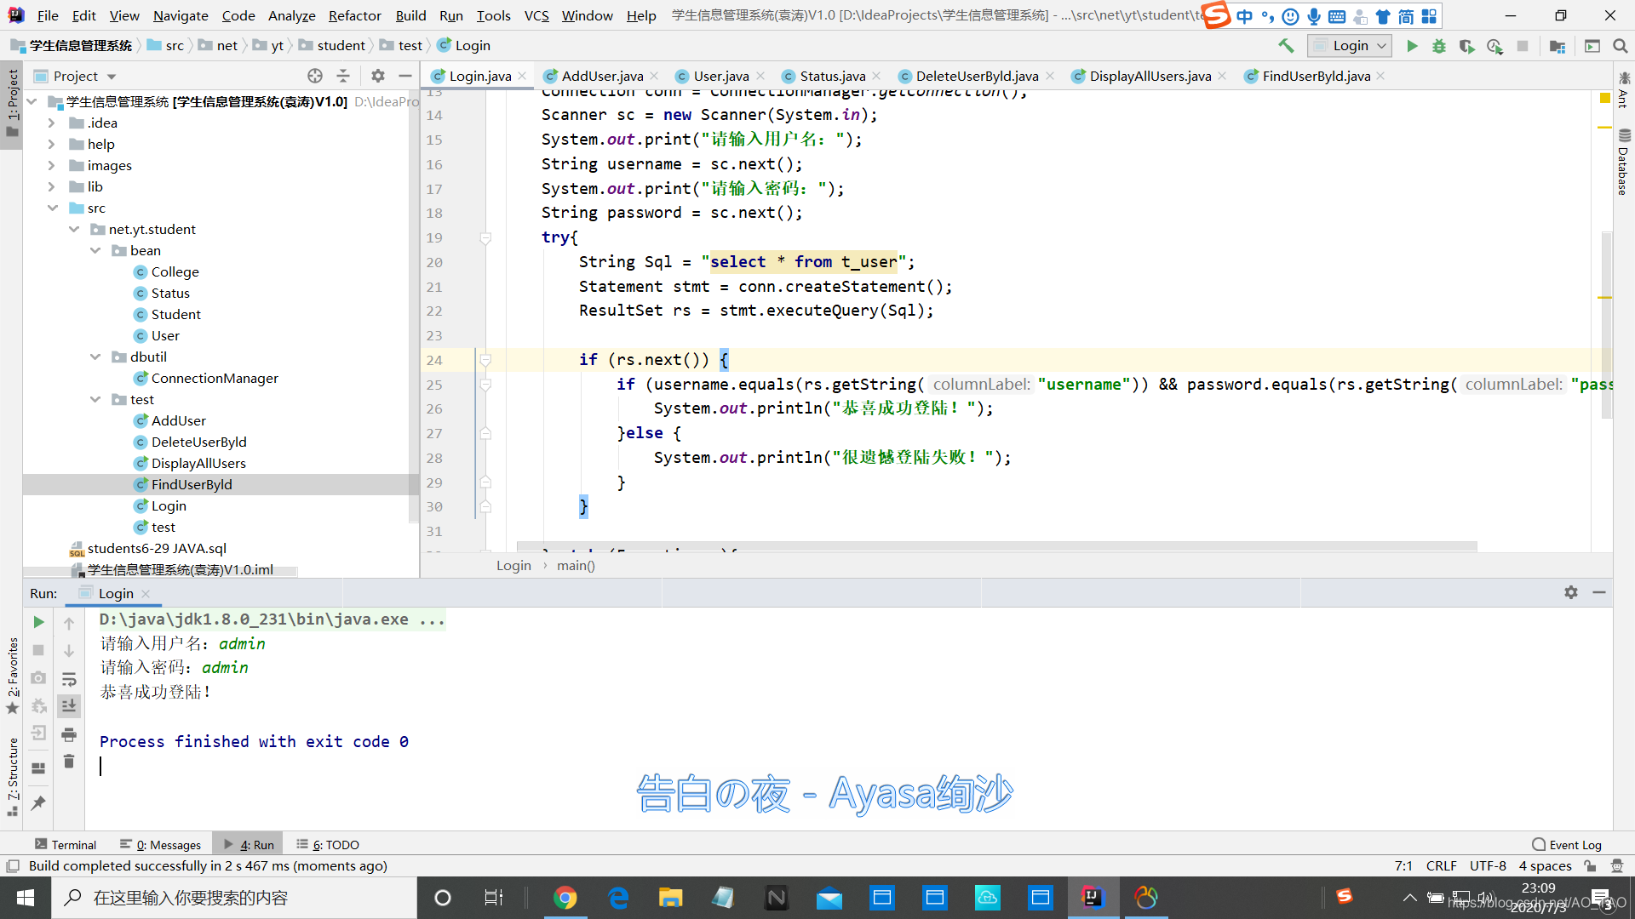Pin the Run tab with pin icon
This screenshot has height=919, width=1635.
[38, 802]
